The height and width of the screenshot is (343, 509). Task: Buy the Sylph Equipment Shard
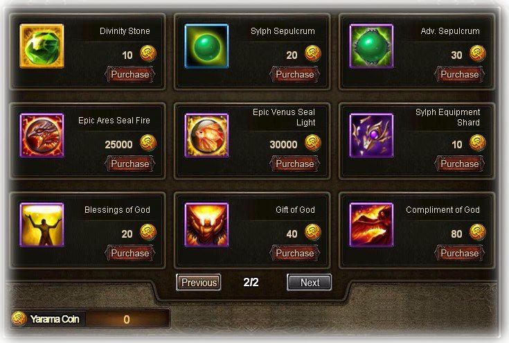460,164
